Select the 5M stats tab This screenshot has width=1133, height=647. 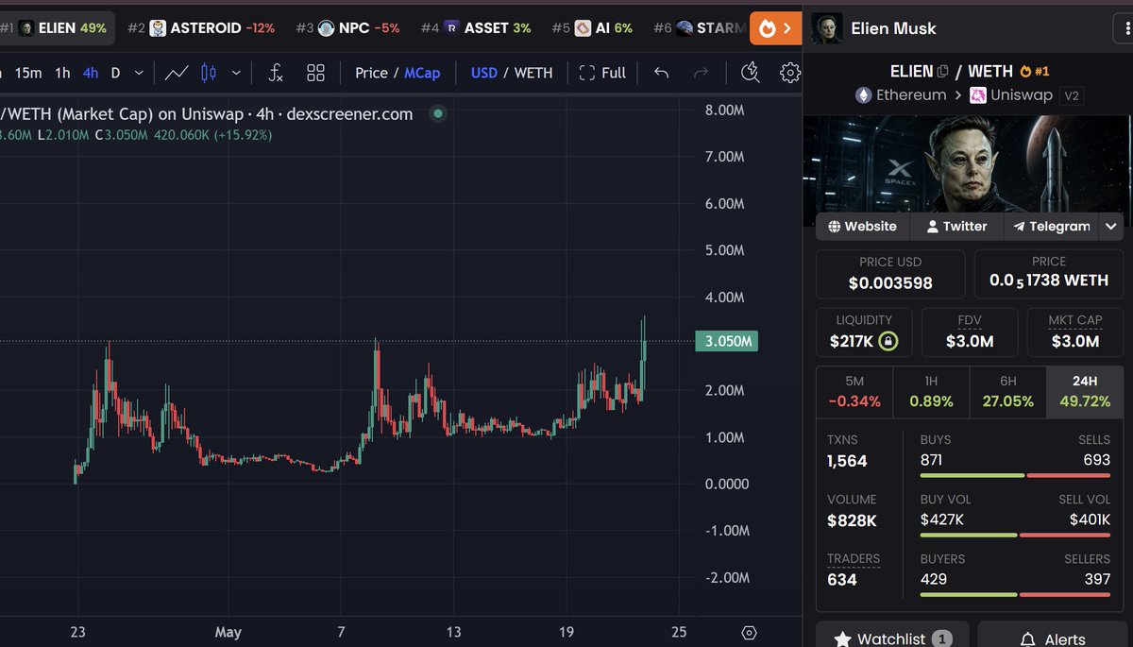854,391
